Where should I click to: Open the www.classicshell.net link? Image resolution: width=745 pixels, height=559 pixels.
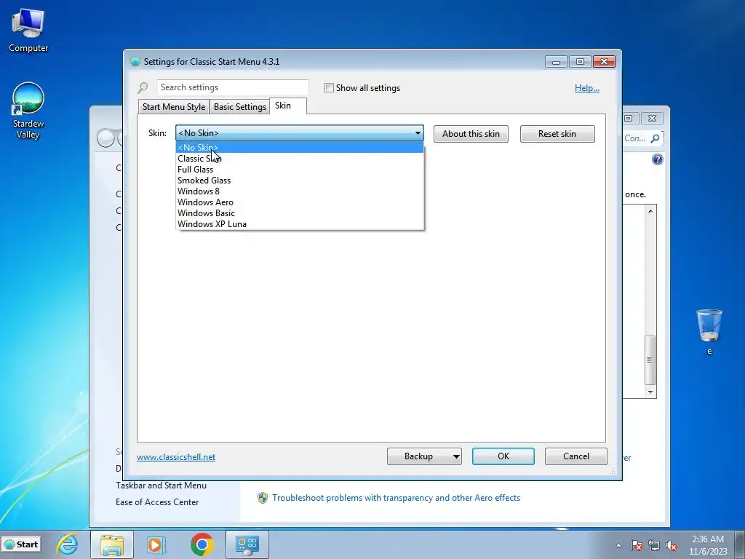(176, 457)
